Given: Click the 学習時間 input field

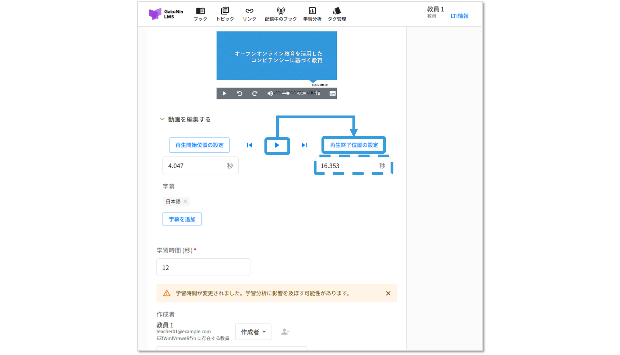Looking at the screenshot, I should click(203, 267).
